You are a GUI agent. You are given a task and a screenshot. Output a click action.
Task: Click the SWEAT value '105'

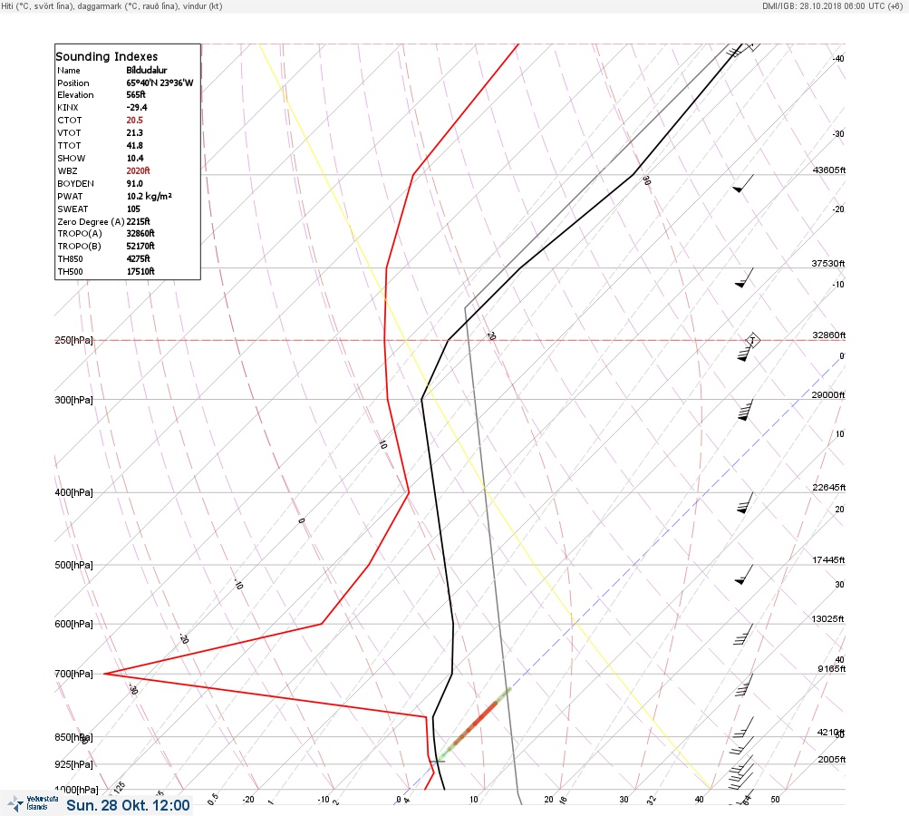(x=133, y=209)
